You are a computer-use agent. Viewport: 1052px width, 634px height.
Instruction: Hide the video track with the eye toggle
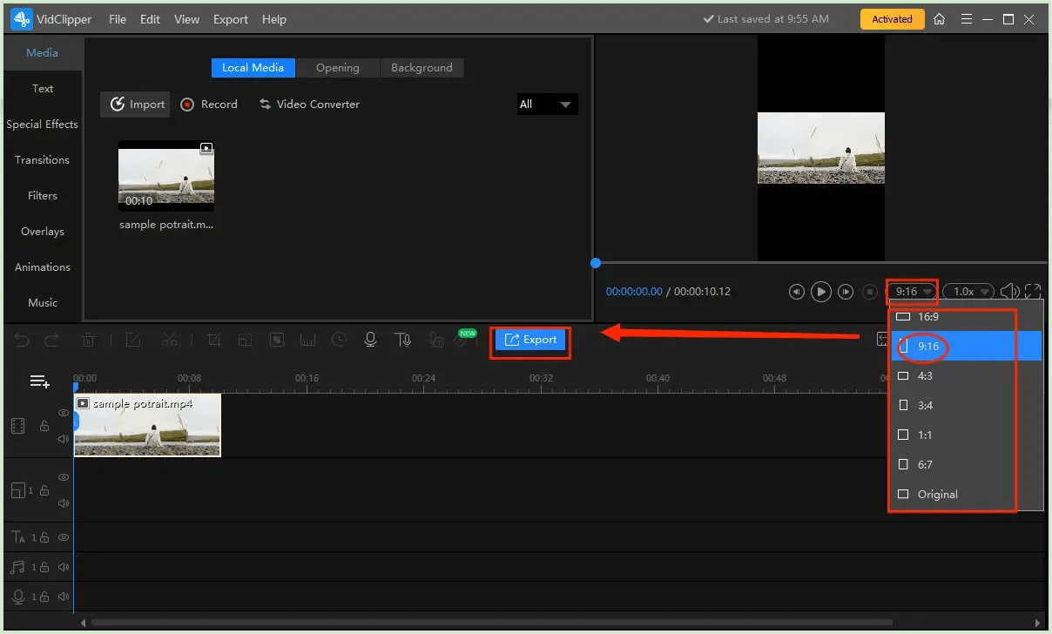[63, 412]
